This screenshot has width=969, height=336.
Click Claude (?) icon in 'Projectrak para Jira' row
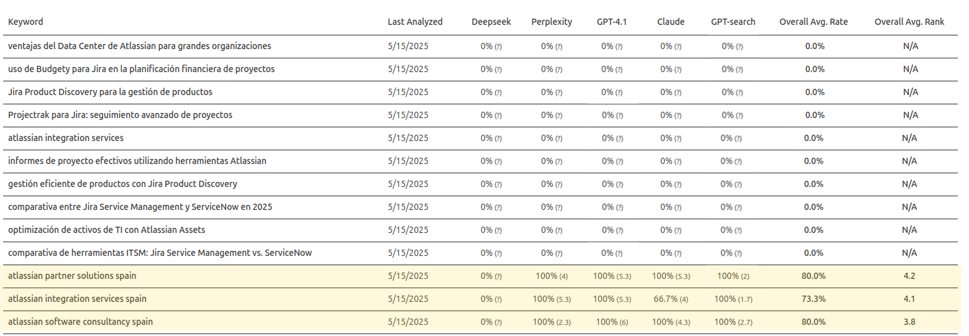pos(678,116)
